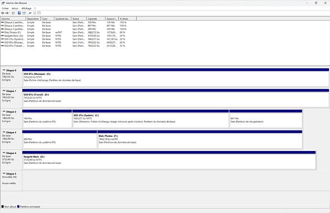Image resolution: width=330 pixels, height=213 pixels.
Task: Click the '32 %' free percentage cell
Action: 122,46
